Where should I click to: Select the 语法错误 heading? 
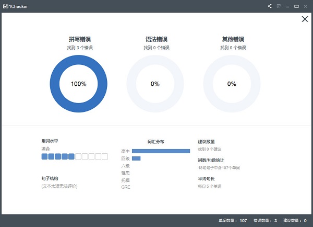(x=156, y=39)
